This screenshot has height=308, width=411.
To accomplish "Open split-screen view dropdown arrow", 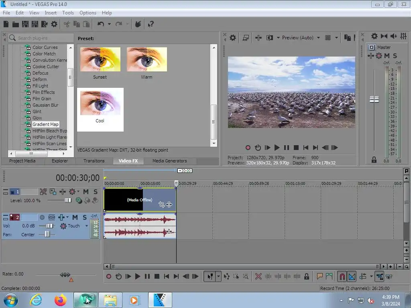I will click(278, 38).
